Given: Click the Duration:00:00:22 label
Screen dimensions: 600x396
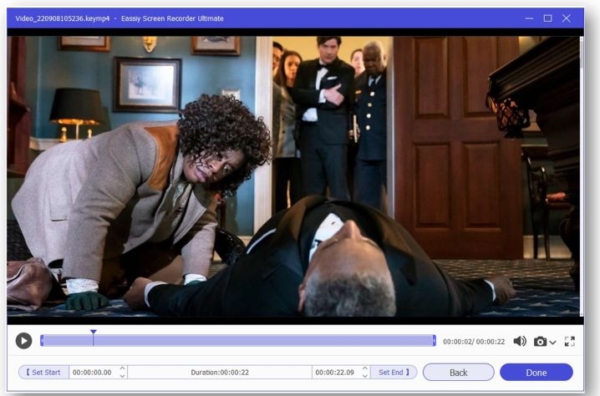Looking at the screenshot, I should [x=220, y=373].
